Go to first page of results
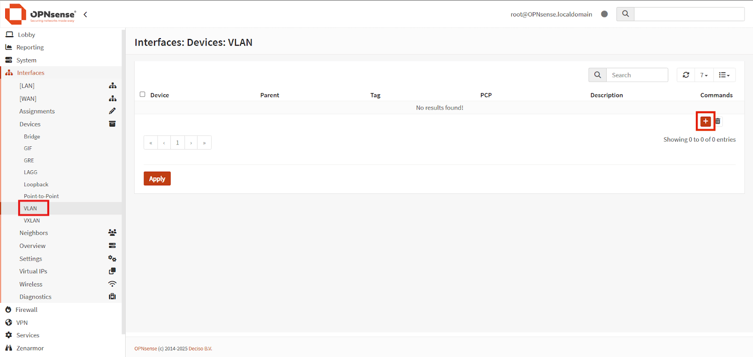753x357 pixels. 151,143
